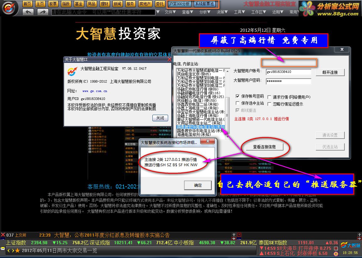Open the 沪深300分析 tab
The width and height of the screenshot is (362, 258).
pos(179,4)
